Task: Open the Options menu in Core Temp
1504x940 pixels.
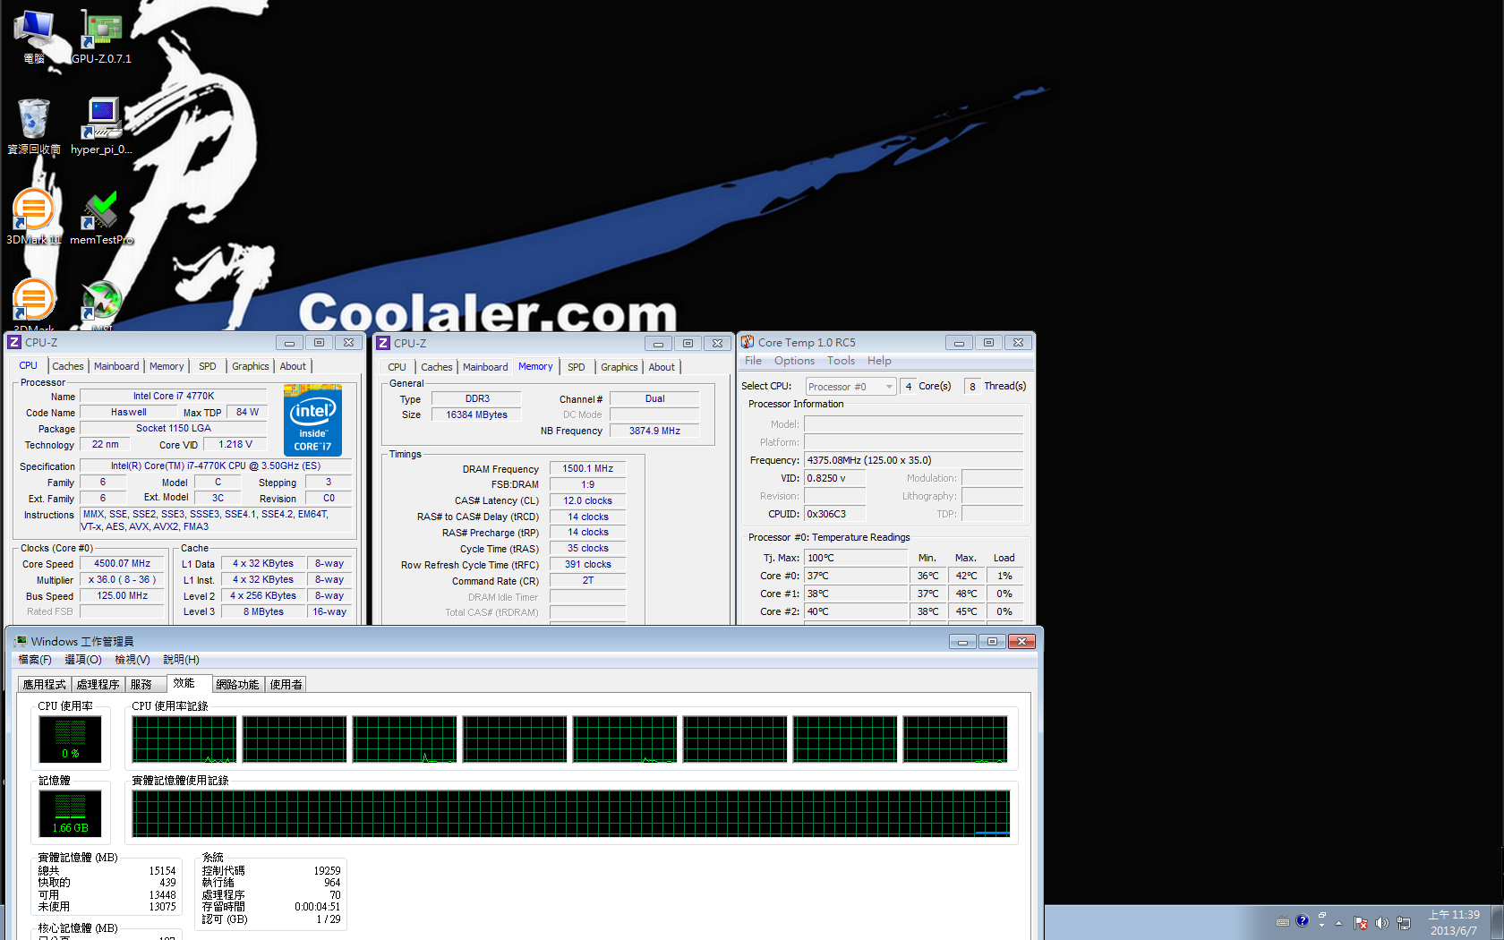Action: coord(794,361)
